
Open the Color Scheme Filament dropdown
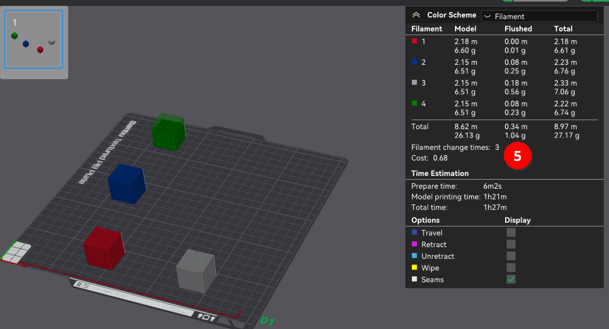539,16
